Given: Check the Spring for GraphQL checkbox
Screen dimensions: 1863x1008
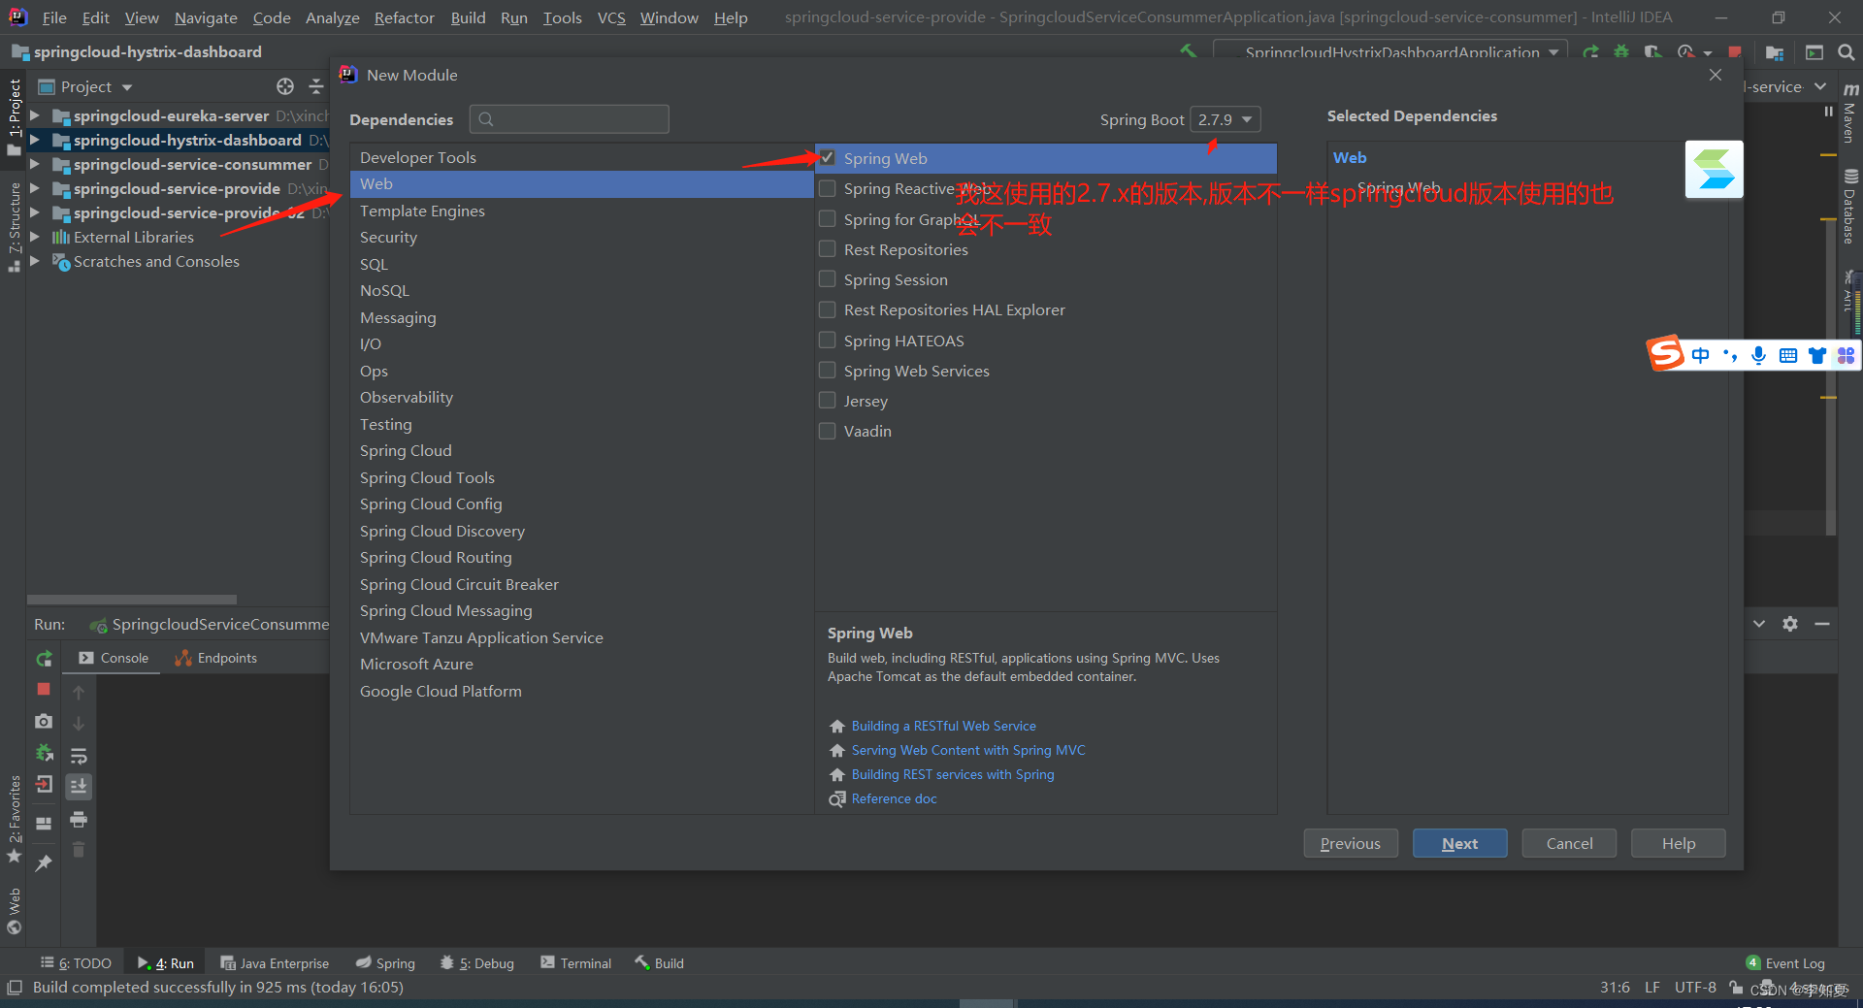Looking at the screenshot, I should tap(827, 219).
